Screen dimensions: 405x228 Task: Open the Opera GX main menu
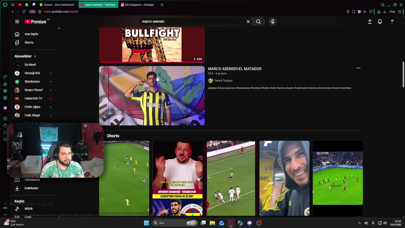click(5, 5)
